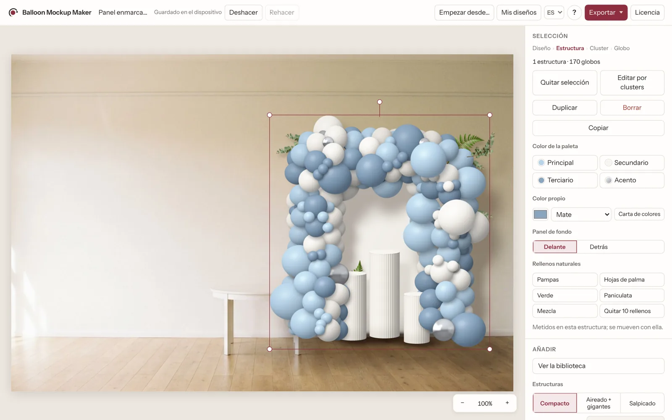Viewport: 672px width, 420px height.
Task: Add Verde natural filler
Action: (565, 295)
